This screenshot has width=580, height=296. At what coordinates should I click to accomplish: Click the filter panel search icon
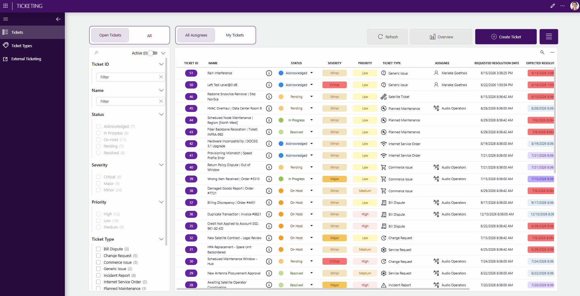[96, 53]
